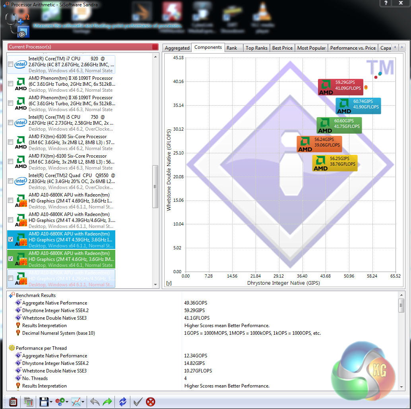The height and width of the screenshot is (409, 411).
Task: Click the orange data point on chart
Action: [366, 87]
